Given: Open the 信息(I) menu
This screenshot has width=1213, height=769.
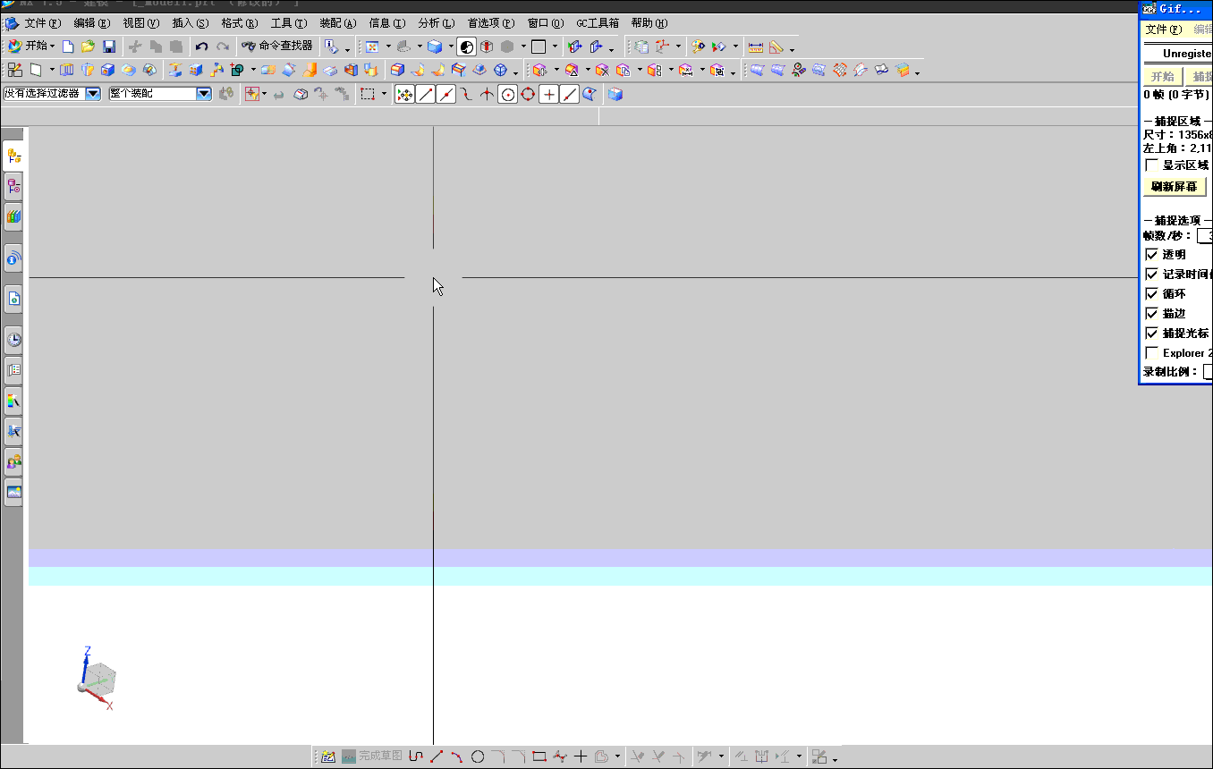Looking at the screenshot, I should point(387,23).
